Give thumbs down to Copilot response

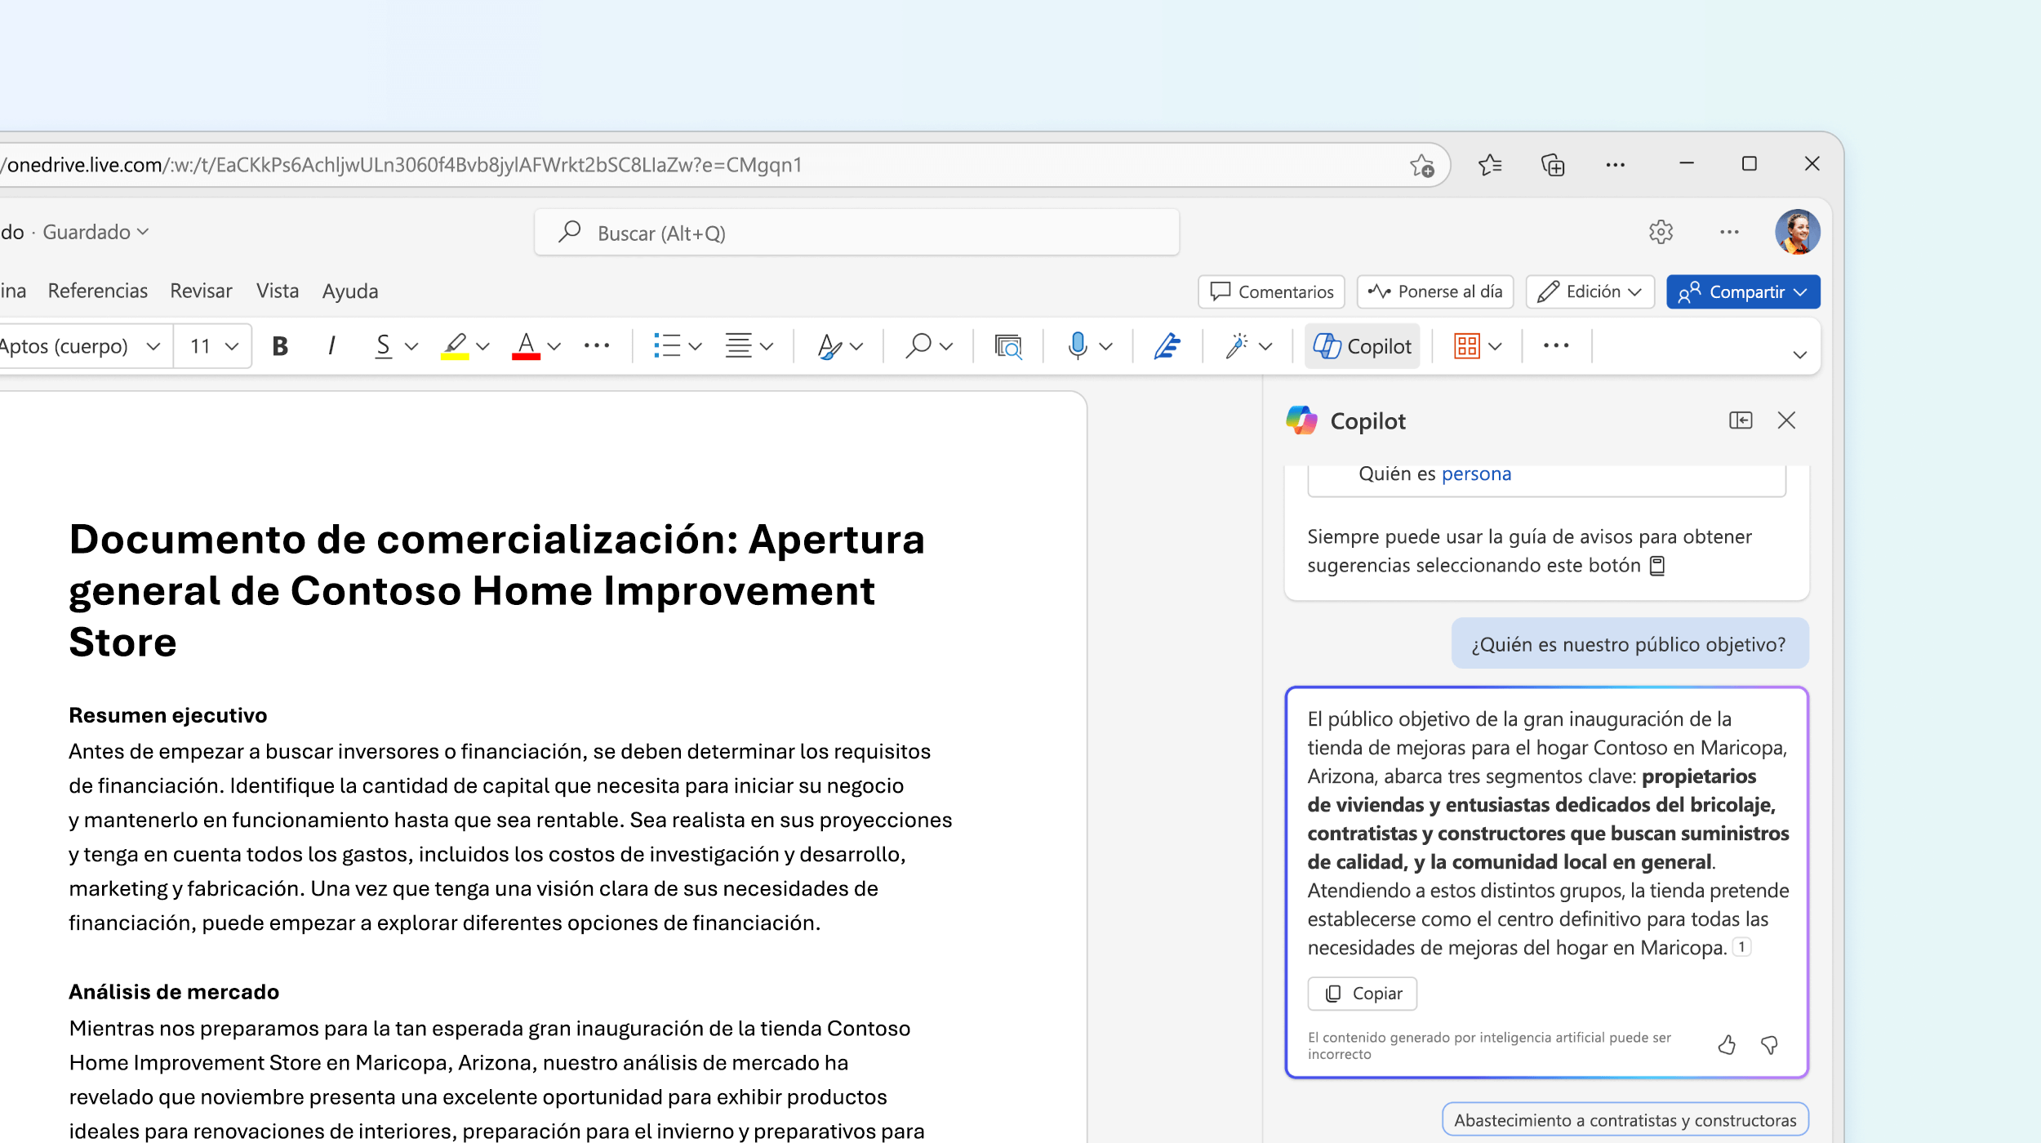tap(1769, 1046)
